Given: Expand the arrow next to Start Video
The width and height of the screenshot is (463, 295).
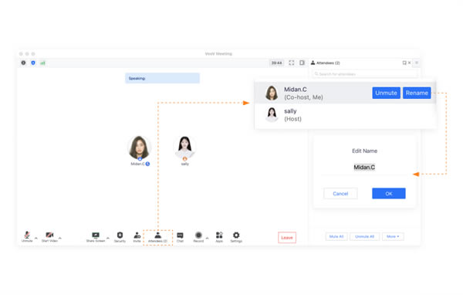Looking at the screenshot, I should 60,238.
